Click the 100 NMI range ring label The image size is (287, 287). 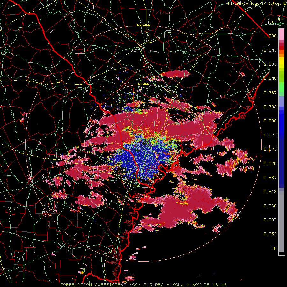[x=143, y=25]
